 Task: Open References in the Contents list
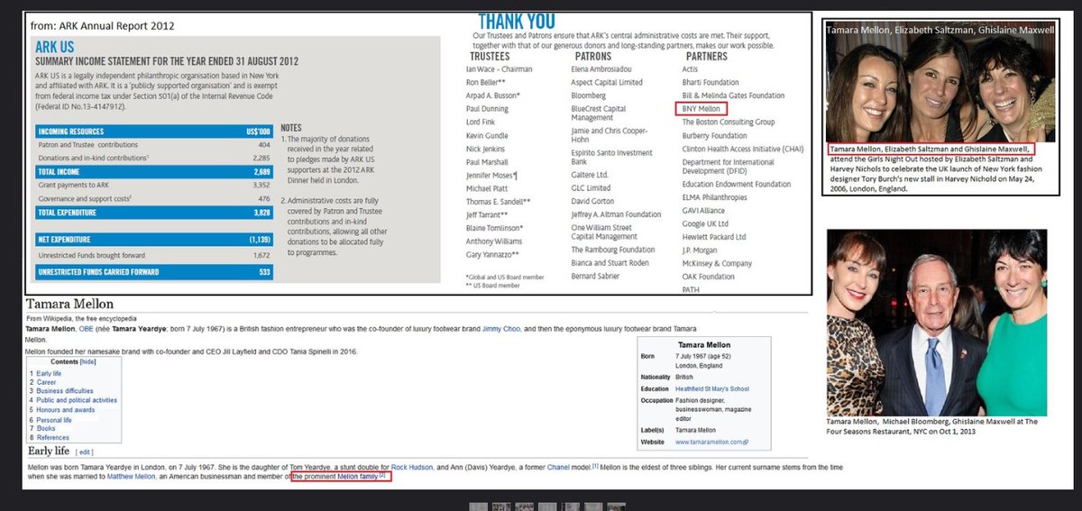coord(52,438)
